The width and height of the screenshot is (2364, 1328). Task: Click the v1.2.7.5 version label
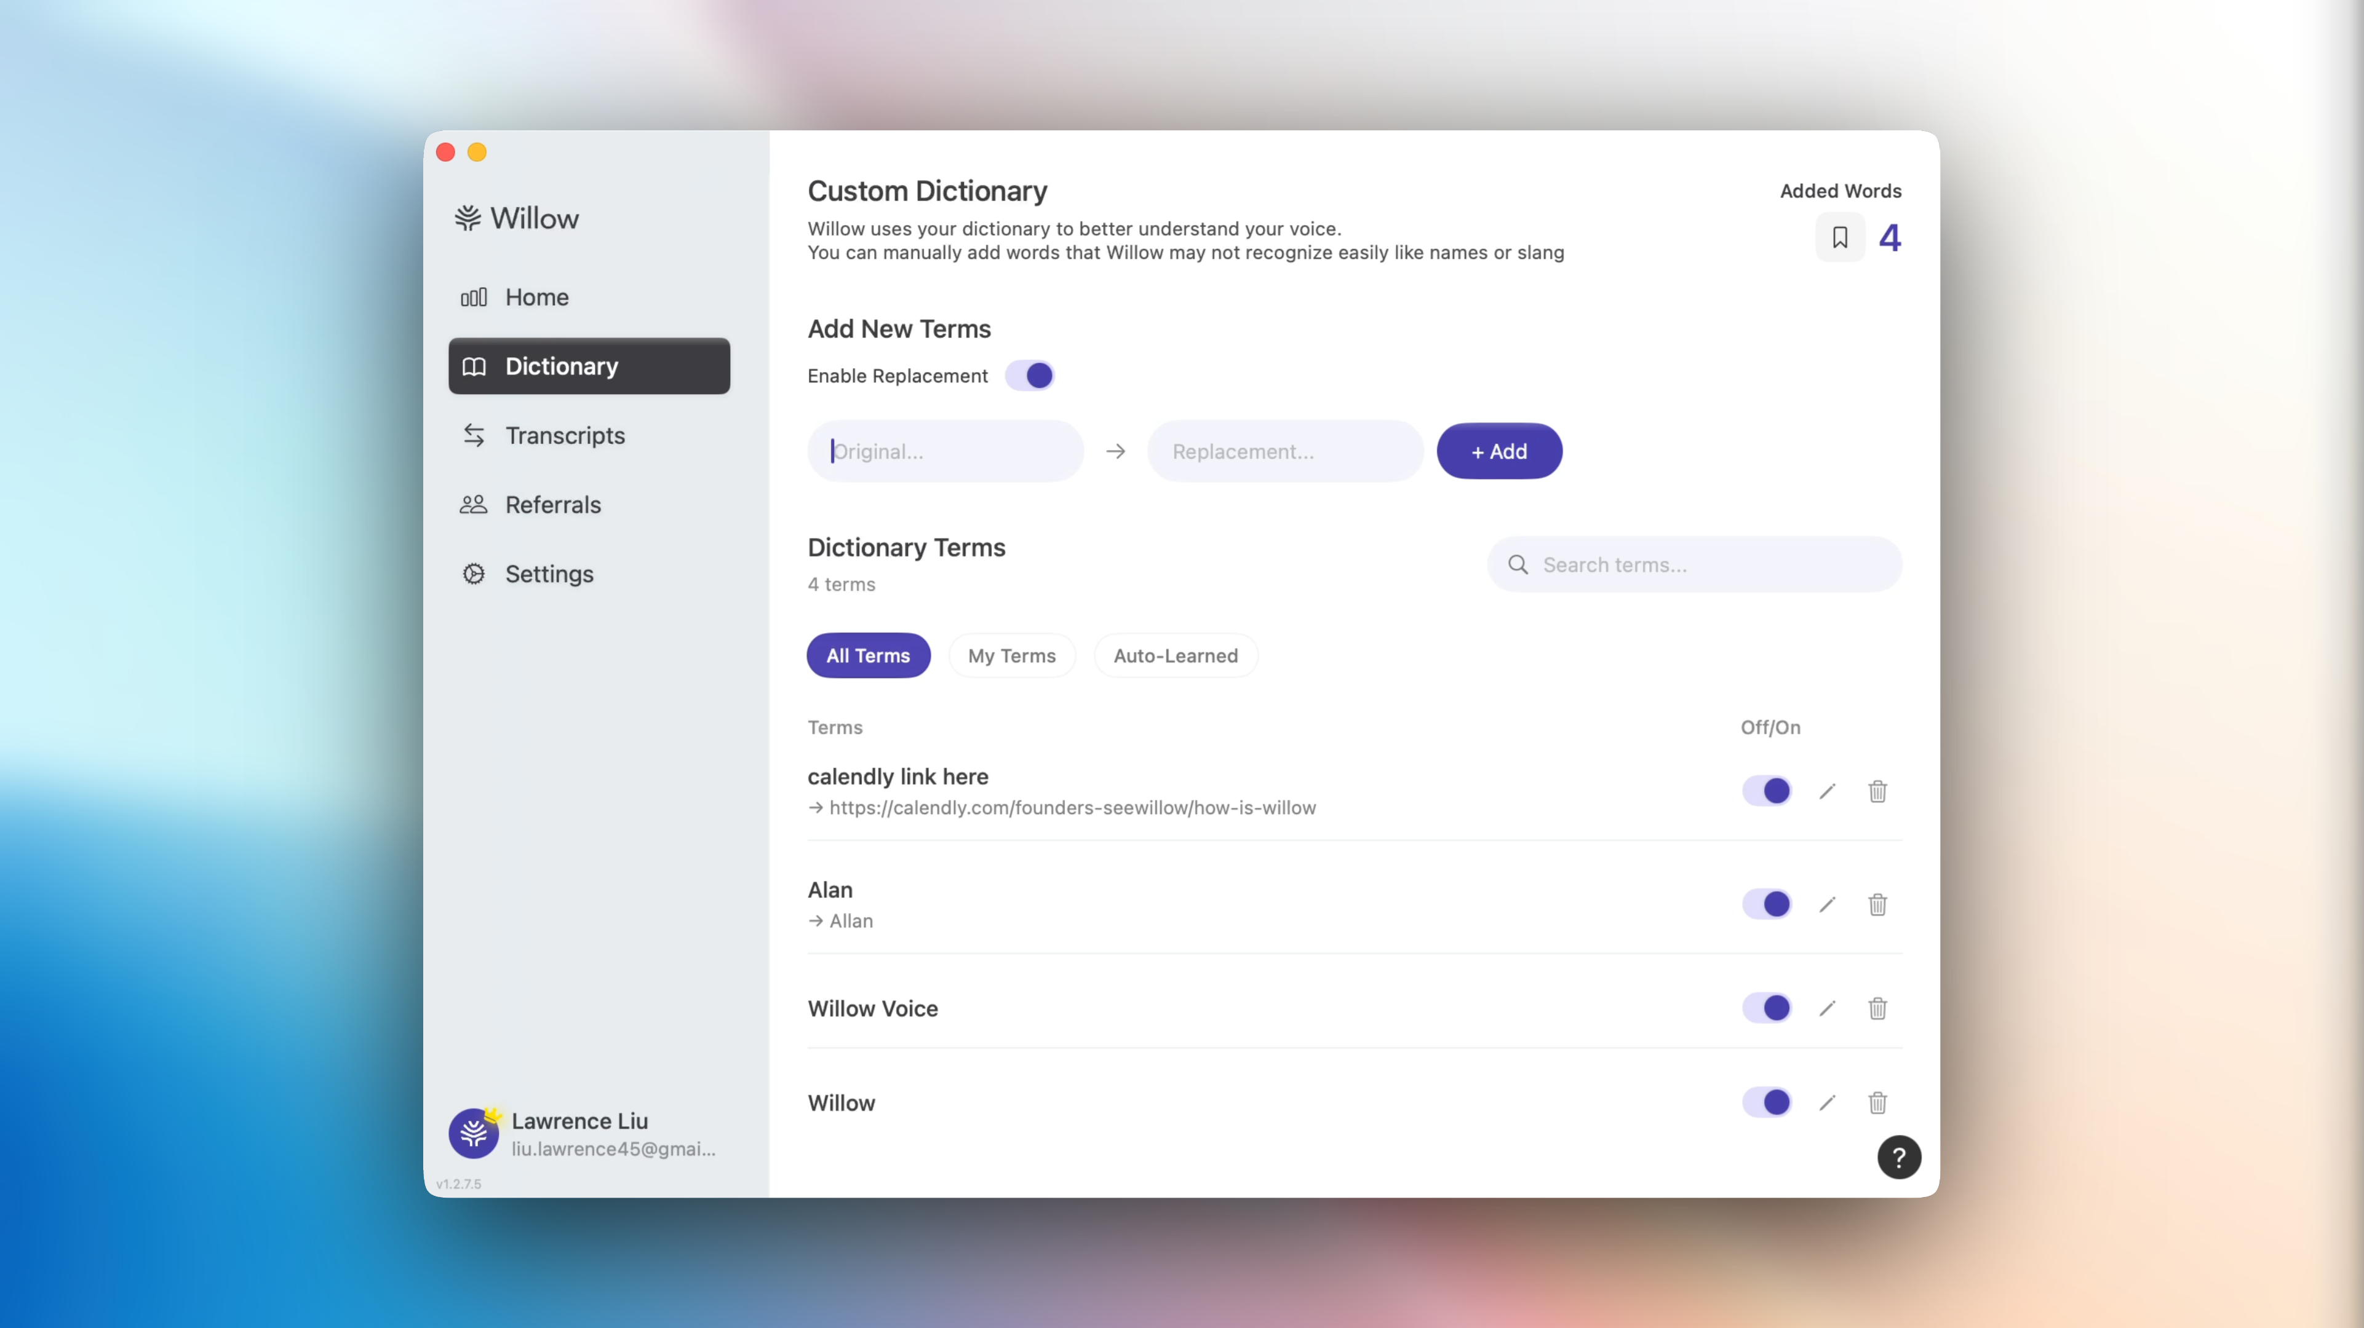coord(459,1184)
